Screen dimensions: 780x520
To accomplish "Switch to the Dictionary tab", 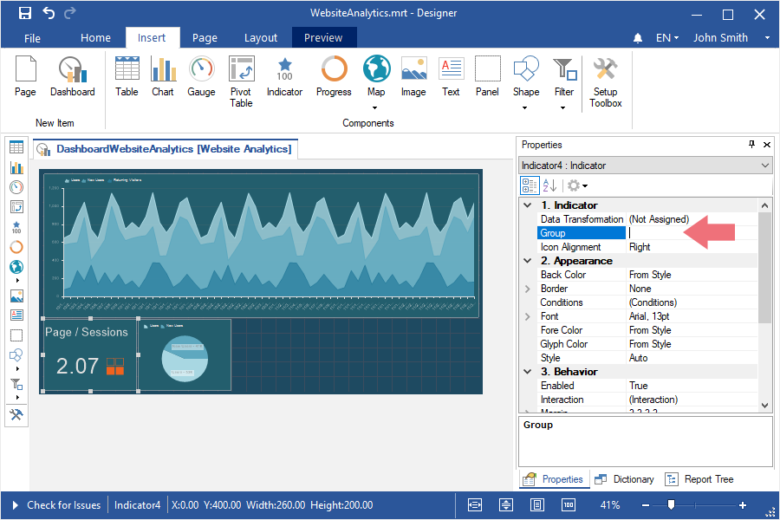I will click(x=625, y=479).
